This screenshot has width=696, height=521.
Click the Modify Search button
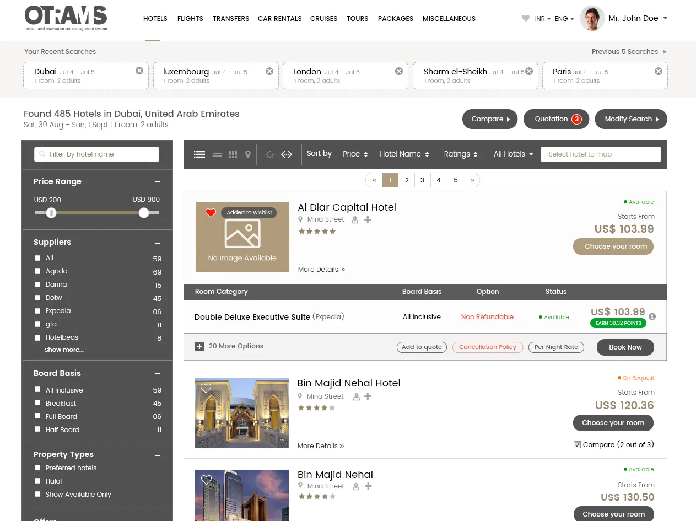pos(631,119)
